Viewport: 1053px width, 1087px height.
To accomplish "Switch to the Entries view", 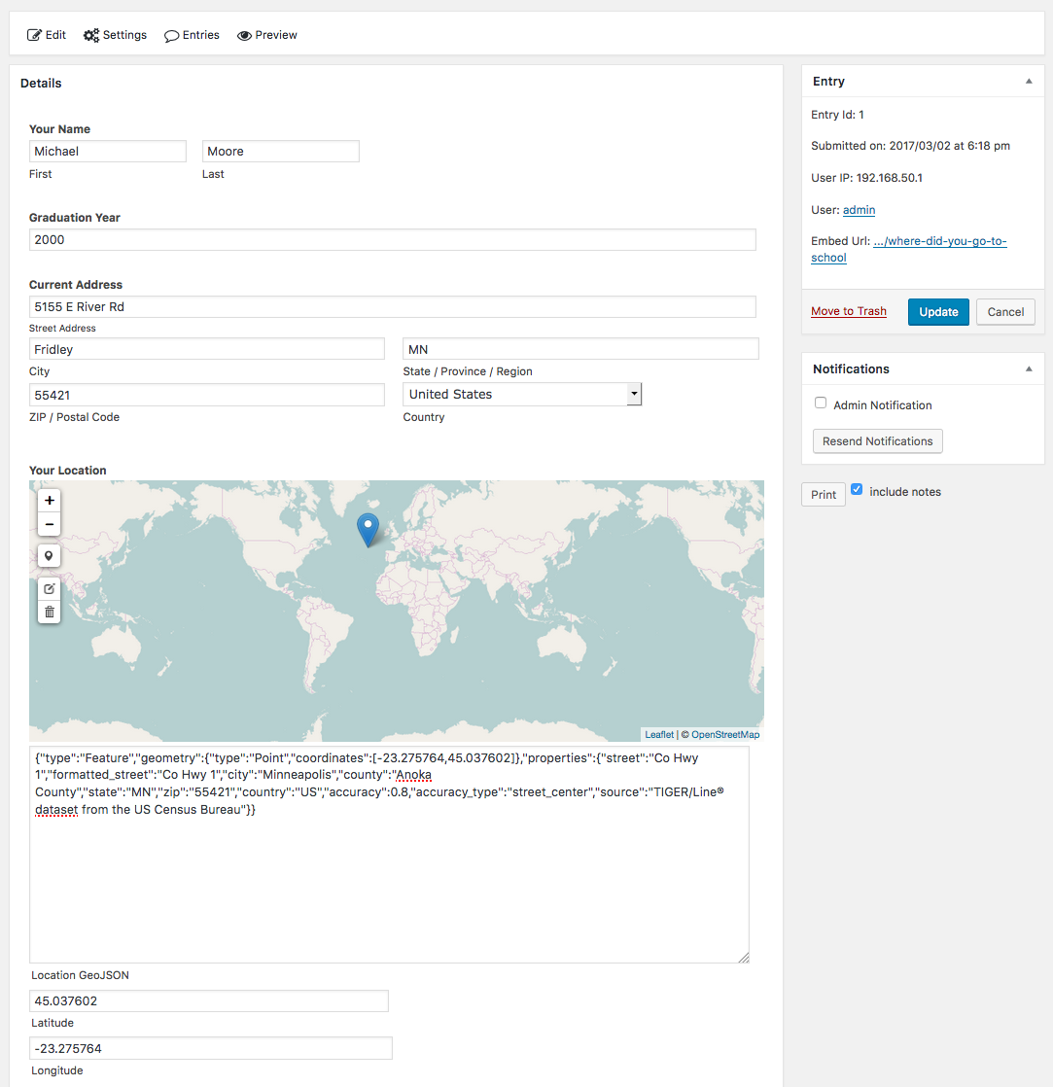I will click(192, 35).
